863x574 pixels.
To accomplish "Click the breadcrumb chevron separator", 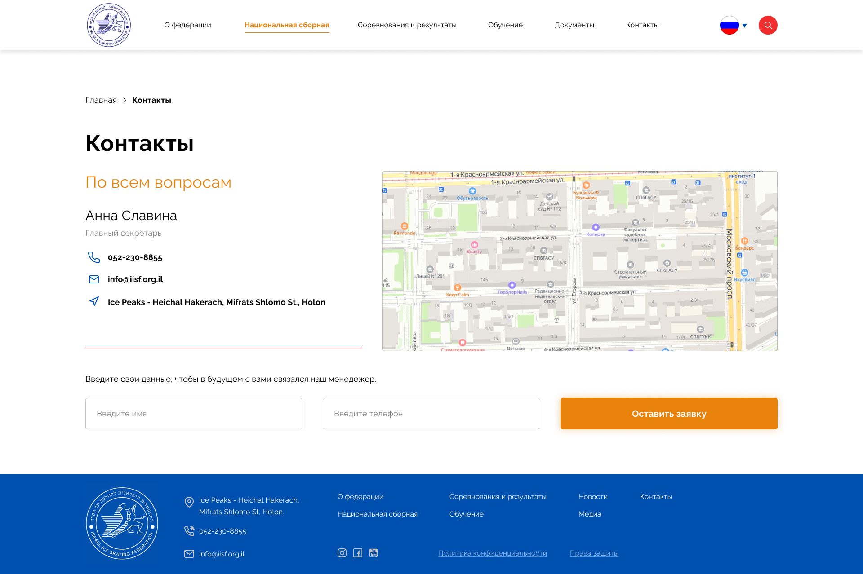I will coord(125,100).
